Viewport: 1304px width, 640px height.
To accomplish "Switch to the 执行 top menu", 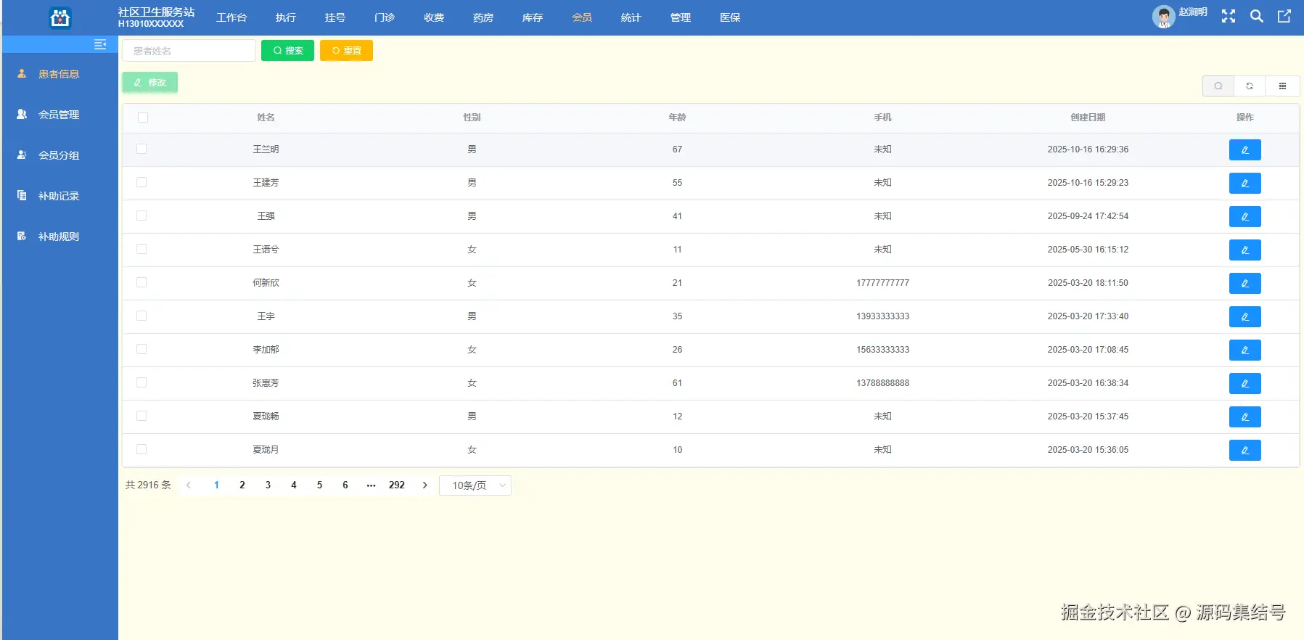I will (286, 17).
